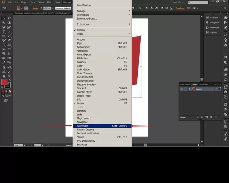Increase stroke weight with stepper
The width and height of the screenshot is (229, 183).
41,7
